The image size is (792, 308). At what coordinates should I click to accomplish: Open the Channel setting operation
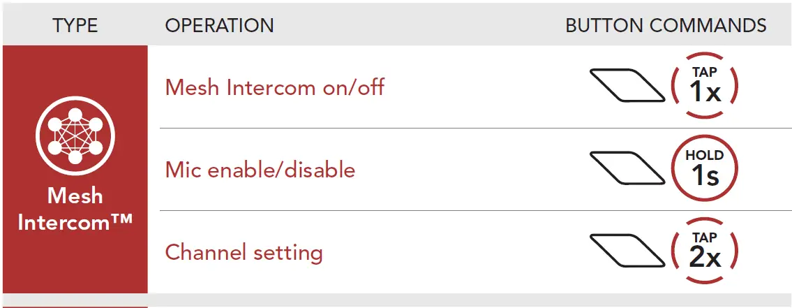(244, 252)
